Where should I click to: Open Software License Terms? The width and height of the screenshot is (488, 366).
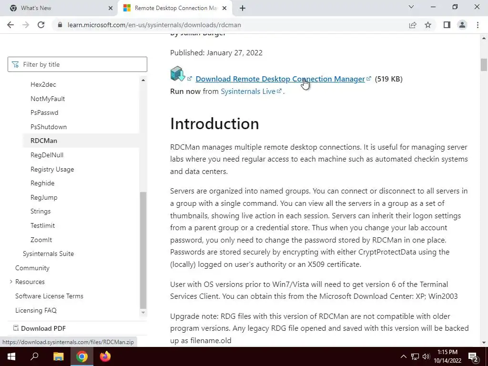click(49, 296)
